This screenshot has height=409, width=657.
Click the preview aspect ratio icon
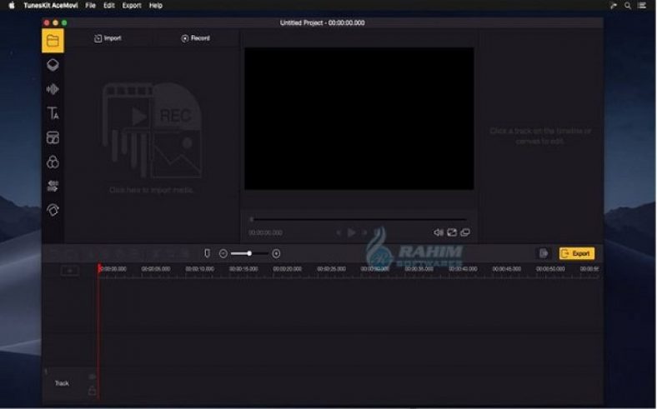tap(465, 232)
